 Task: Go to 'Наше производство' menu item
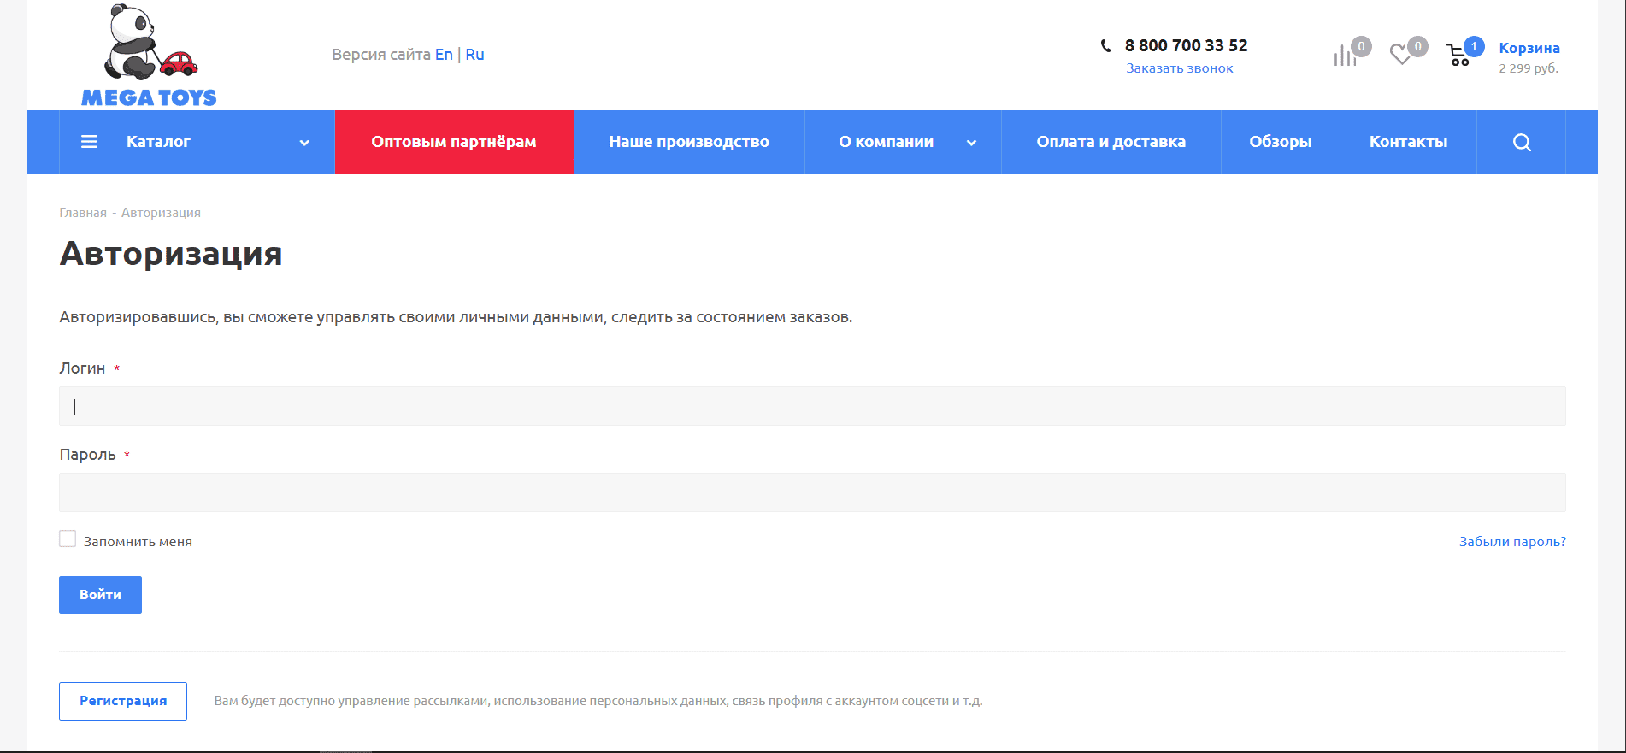pyautogui.click(x=689, y=142)
